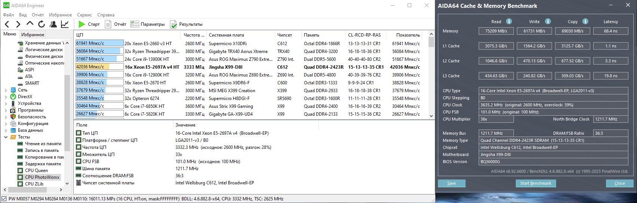Viewport: 637px width, 203px height.
Task: Click the 42036 Мпкс/с yellow result bar
Action: coord(100,67)
